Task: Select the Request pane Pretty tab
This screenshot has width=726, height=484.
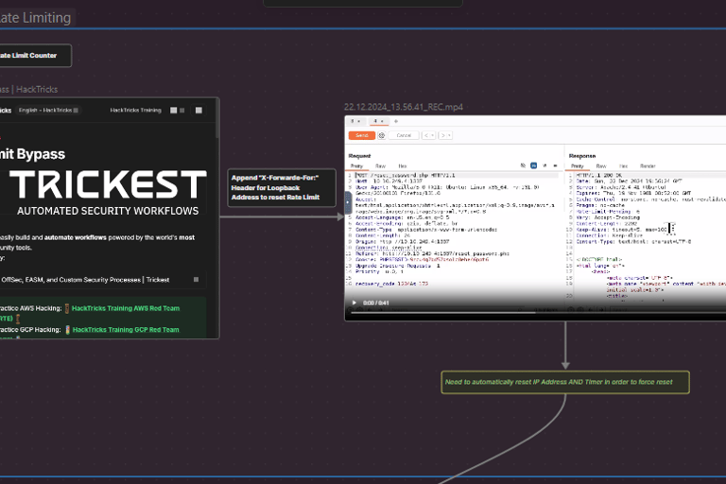Action: [x=356, y=165]
